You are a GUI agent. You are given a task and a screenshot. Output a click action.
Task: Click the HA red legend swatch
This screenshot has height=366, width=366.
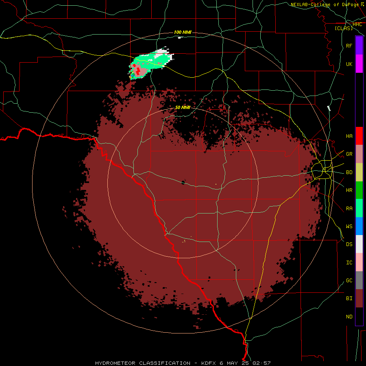[359, 136]
